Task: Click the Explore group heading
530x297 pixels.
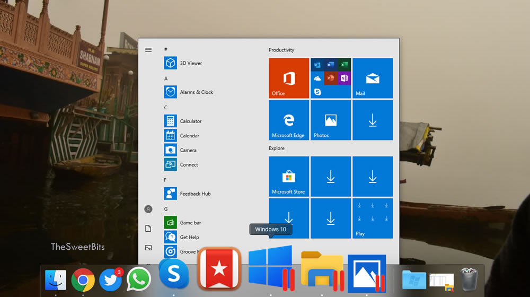Action: (x=277, y=148)
